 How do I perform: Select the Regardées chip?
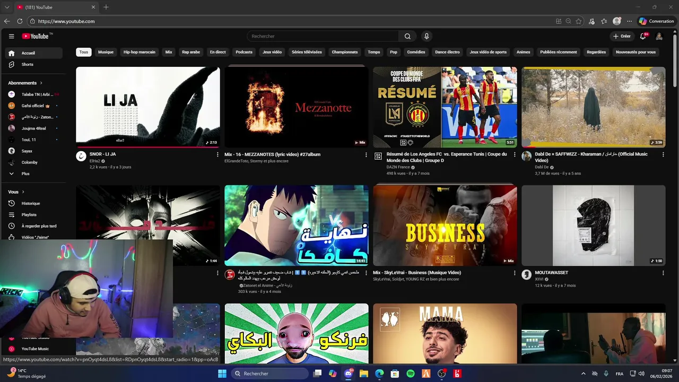coord(596,52)
